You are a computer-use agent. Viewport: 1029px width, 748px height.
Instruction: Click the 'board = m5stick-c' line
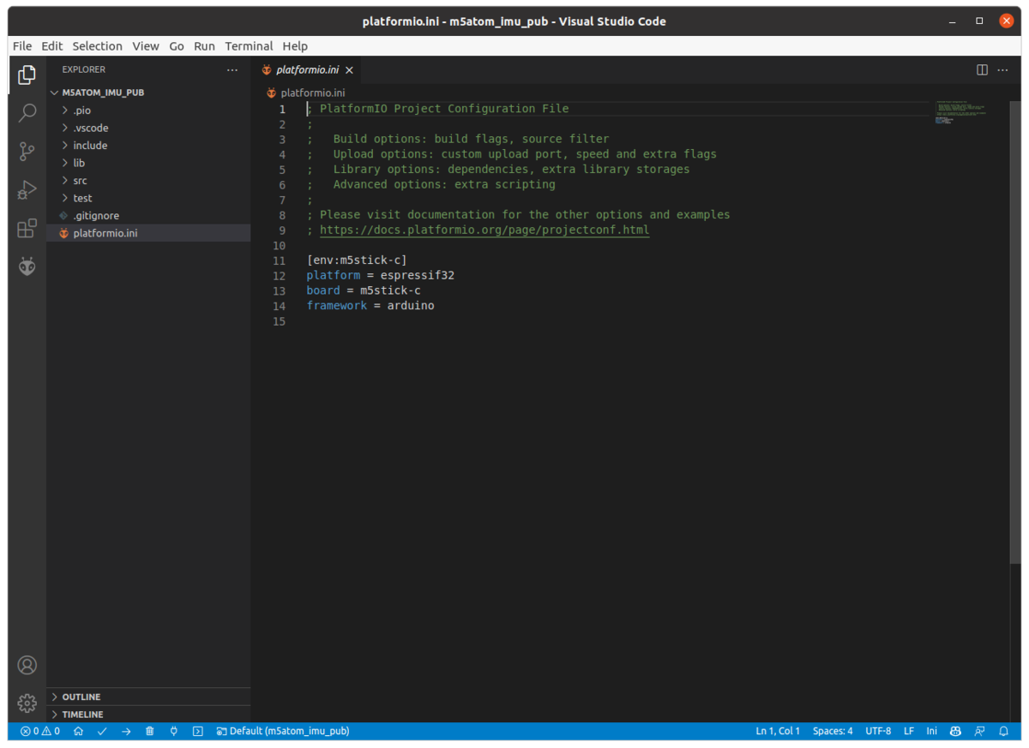click(x=364, y=290)
